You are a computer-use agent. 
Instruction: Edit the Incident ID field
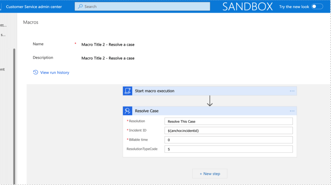(229, 131)
